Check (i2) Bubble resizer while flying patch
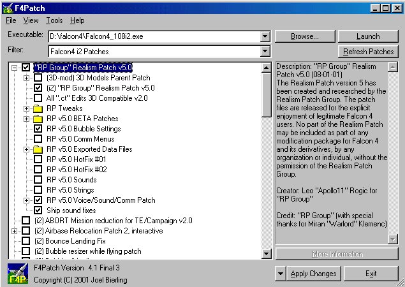 tap(26, 251)
